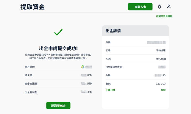The height and width of the screenshot is (114, 191).
Task: Click the 等待處理 status value
Action: point(161,50)
